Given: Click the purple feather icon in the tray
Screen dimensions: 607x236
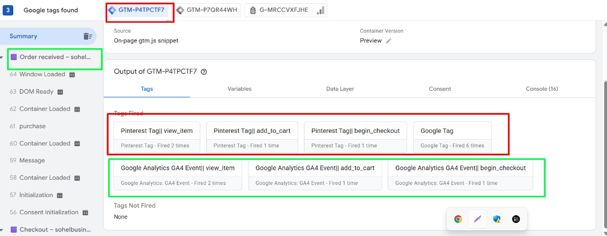Looking at the screenshot, I should pos(478,219).
